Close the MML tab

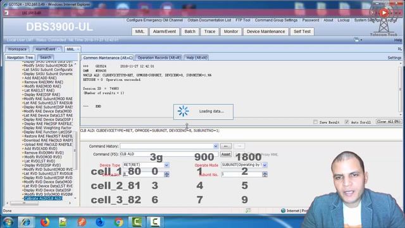tap(78, 49)
